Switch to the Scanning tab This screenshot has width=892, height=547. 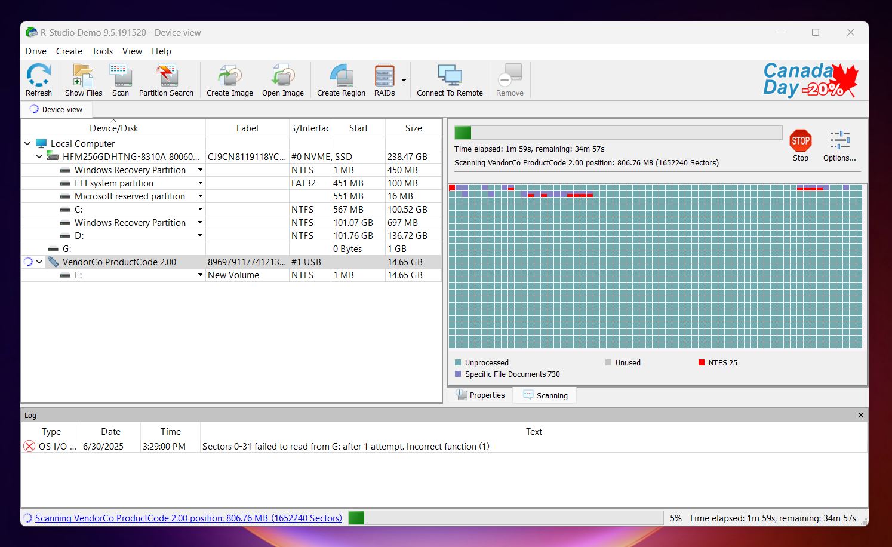pos(545,395)
